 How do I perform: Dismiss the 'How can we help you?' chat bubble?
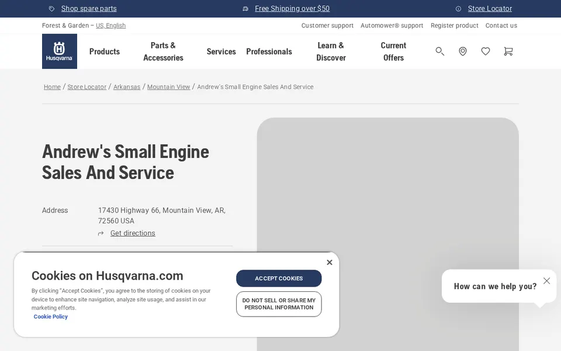click(x=547, y=280)
